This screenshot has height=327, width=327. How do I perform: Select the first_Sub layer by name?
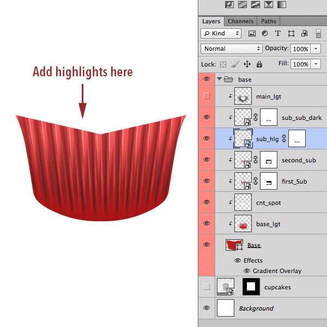coord(294,181)
